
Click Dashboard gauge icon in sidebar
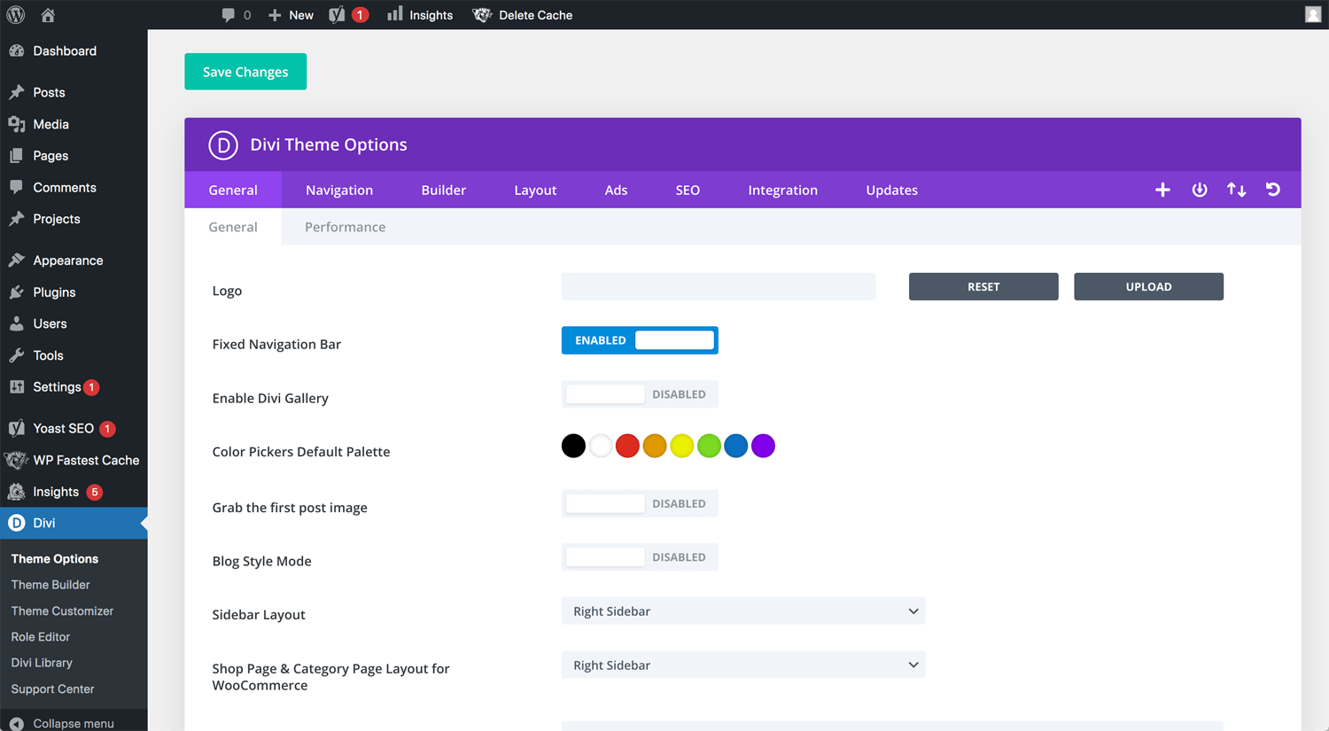[x=17, y=51]
